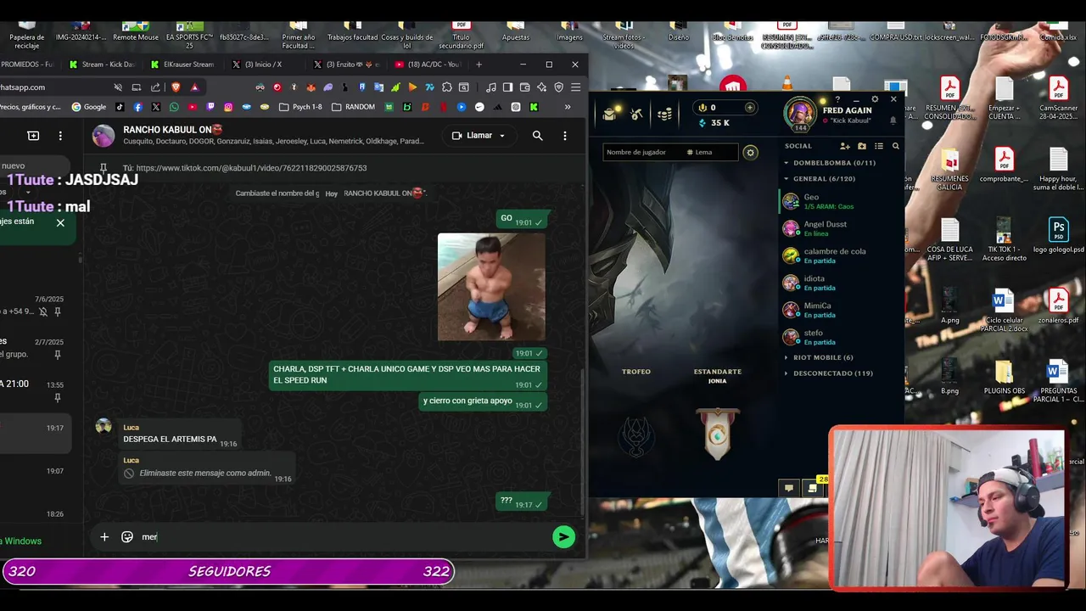The image size is (1086, 611).
Task: Add a friend in Social panel
Action: click(x=845, y=146)
